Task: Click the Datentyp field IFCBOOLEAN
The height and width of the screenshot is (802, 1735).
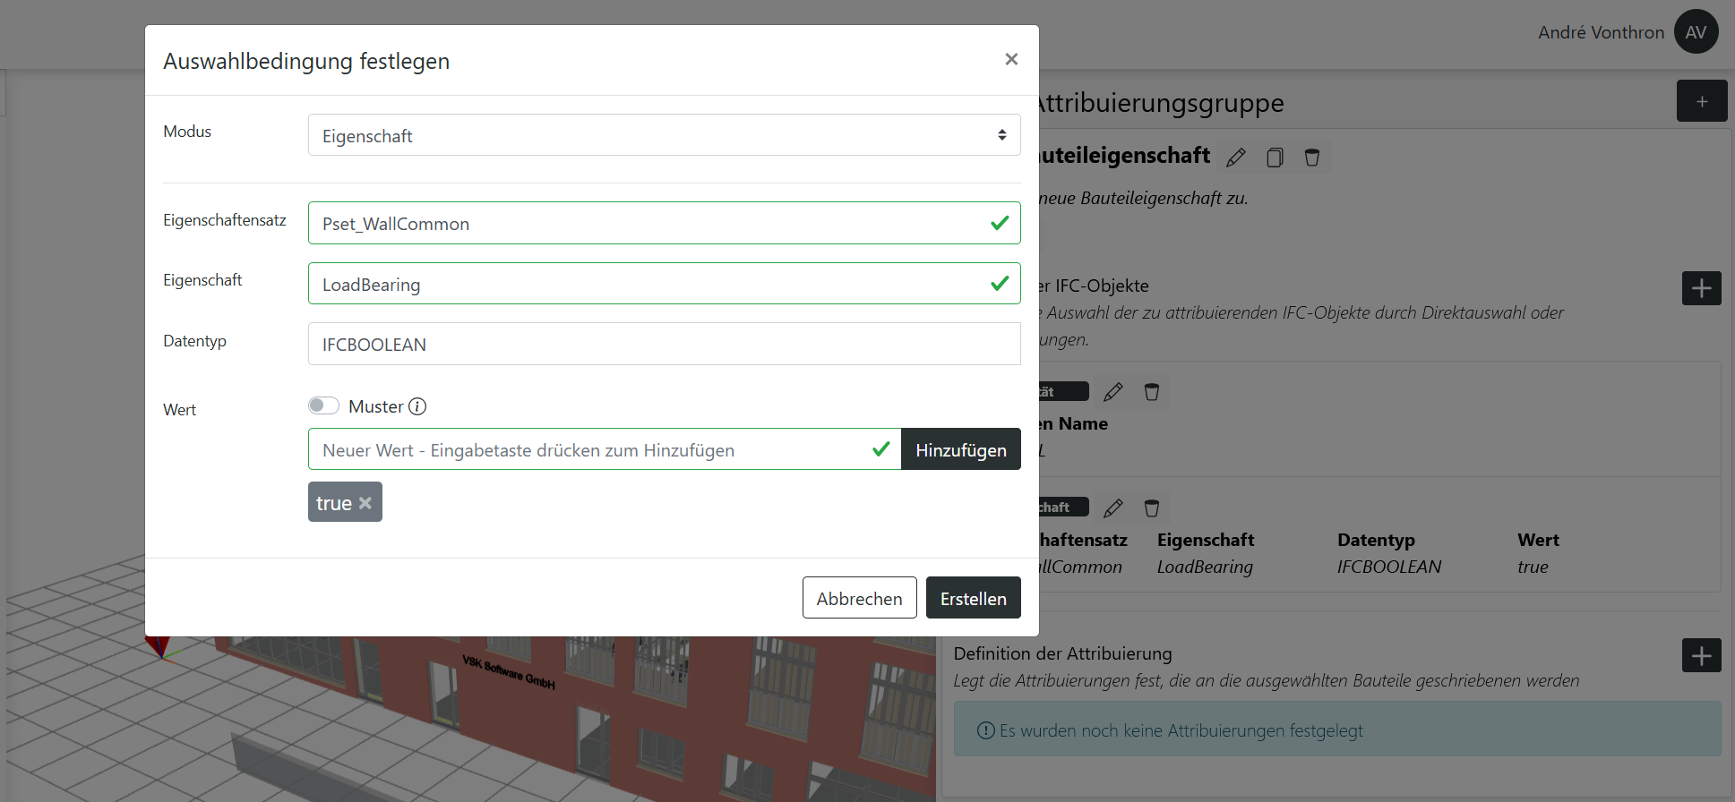Action: [x=664, y=344]
